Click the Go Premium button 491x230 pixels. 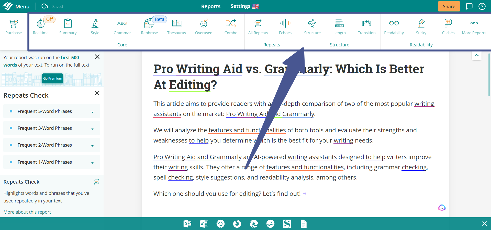click(52, 78)
